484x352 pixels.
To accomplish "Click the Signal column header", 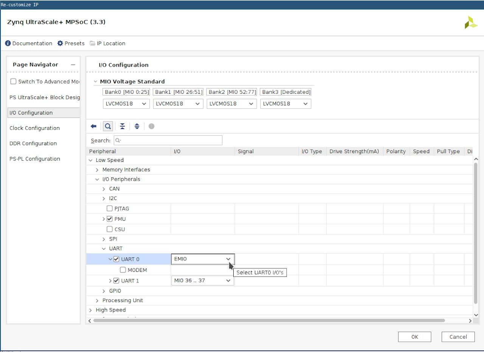I will (267, 151).
